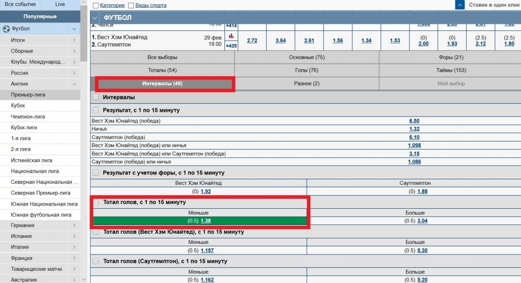
Task: Open match statistics bar chart icon
Action: 231,36
